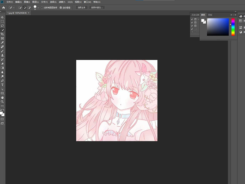Select the Crop tool
Viewport: 245px width, 184px height.
coord(2,34)
